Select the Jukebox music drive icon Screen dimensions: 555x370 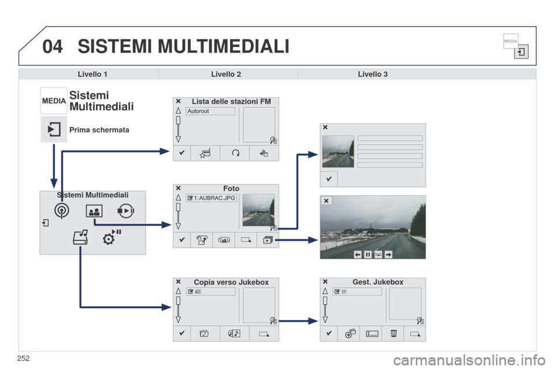80,238
